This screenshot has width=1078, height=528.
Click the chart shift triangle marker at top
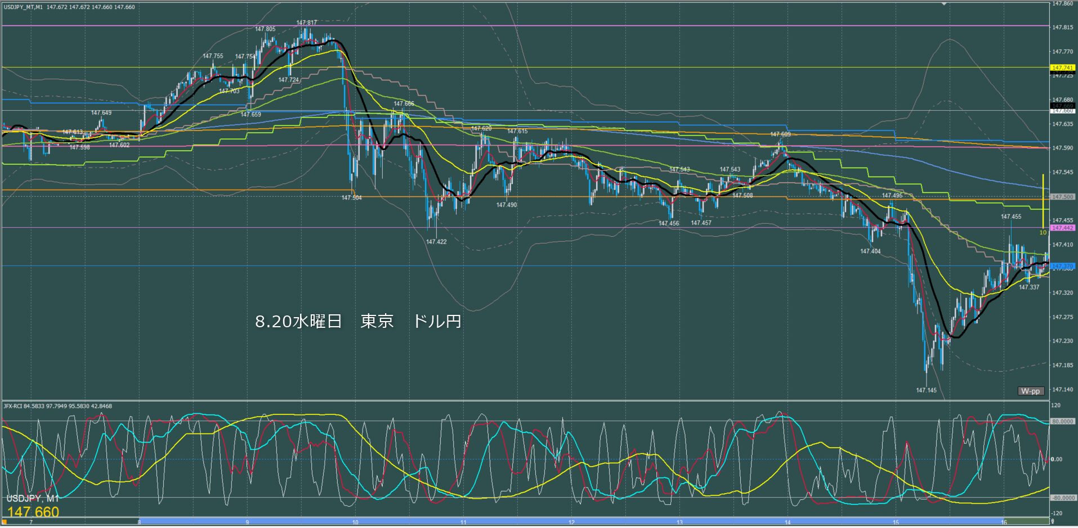point(945,4)
